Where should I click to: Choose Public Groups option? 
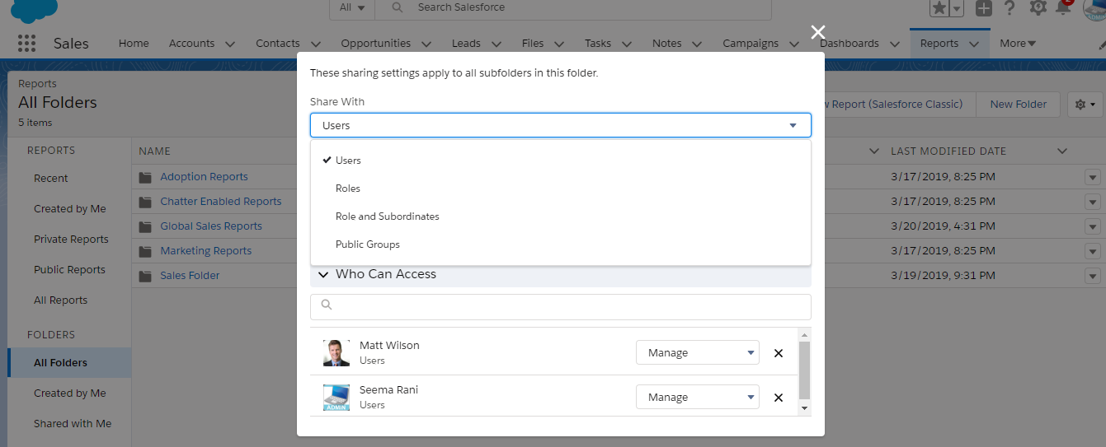[x=561, y=244]
